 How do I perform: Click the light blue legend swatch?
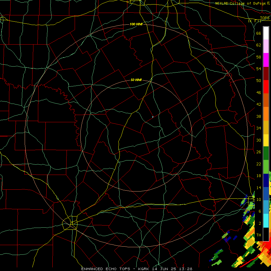click(x=266, y=207)
